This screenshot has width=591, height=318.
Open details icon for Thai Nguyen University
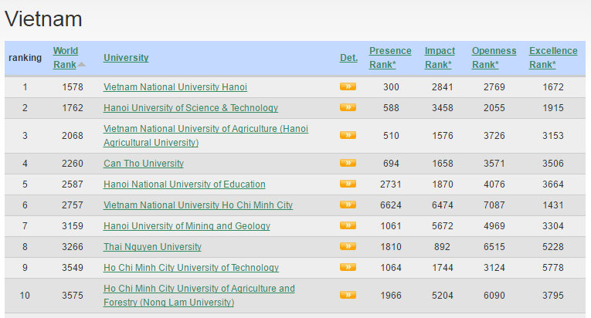tap(348, 246)
